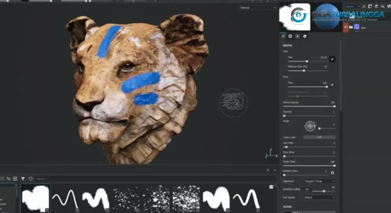Adjust the Size Jitter slider
391x213 pixels.
click(x=309, y=147)
